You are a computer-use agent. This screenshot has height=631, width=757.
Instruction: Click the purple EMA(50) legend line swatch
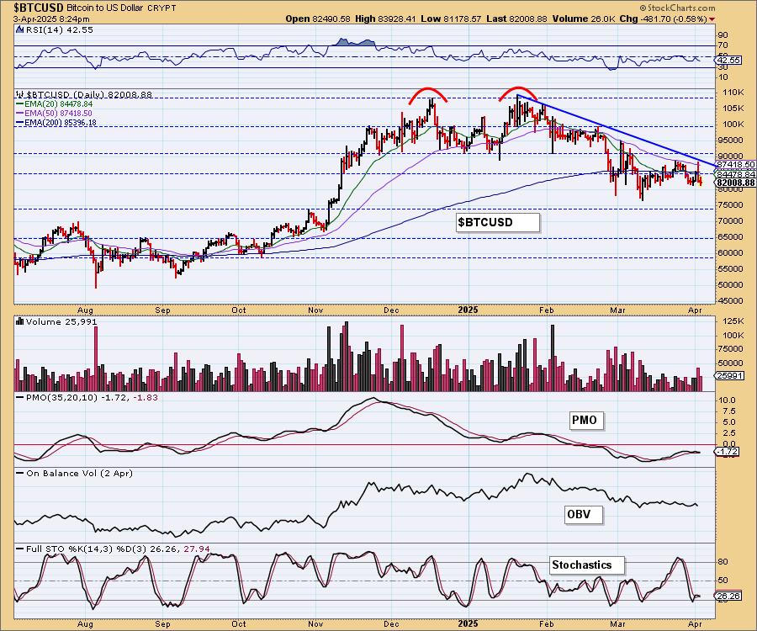20,114
